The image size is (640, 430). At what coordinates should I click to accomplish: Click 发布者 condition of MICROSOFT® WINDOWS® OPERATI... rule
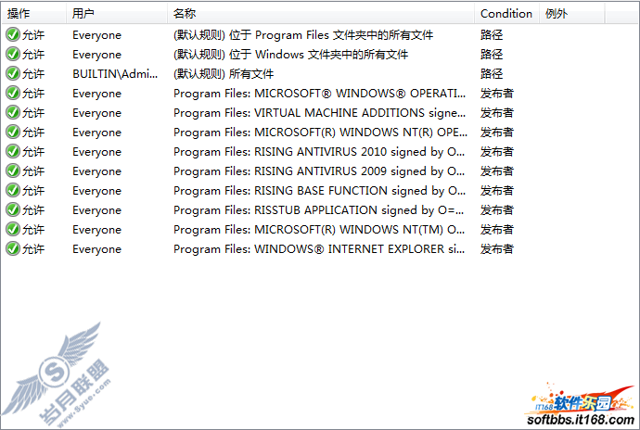(497, 94)
